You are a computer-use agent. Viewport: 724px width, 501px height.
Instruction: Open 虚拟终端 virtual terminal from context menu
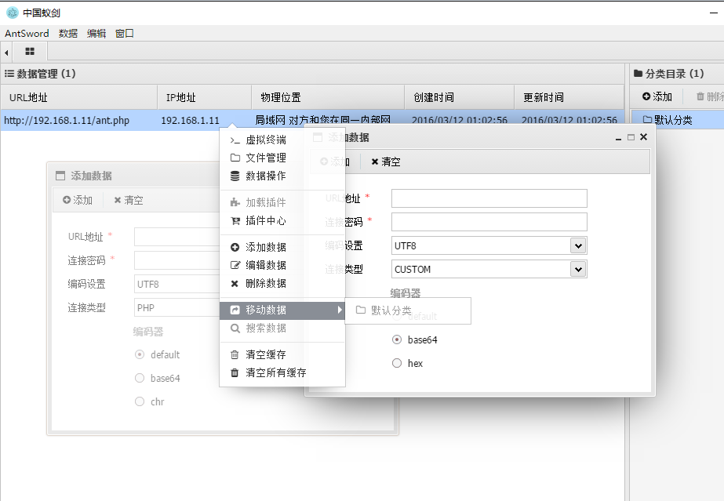click(282, 140)
